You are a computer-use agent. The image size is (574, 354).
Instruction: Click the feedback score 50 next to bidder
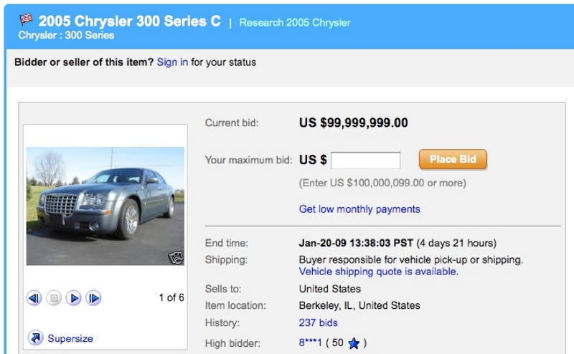tap(337, 343)
